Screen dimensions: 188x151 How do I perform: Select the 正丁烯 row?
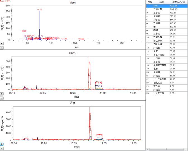pos(167,62)
